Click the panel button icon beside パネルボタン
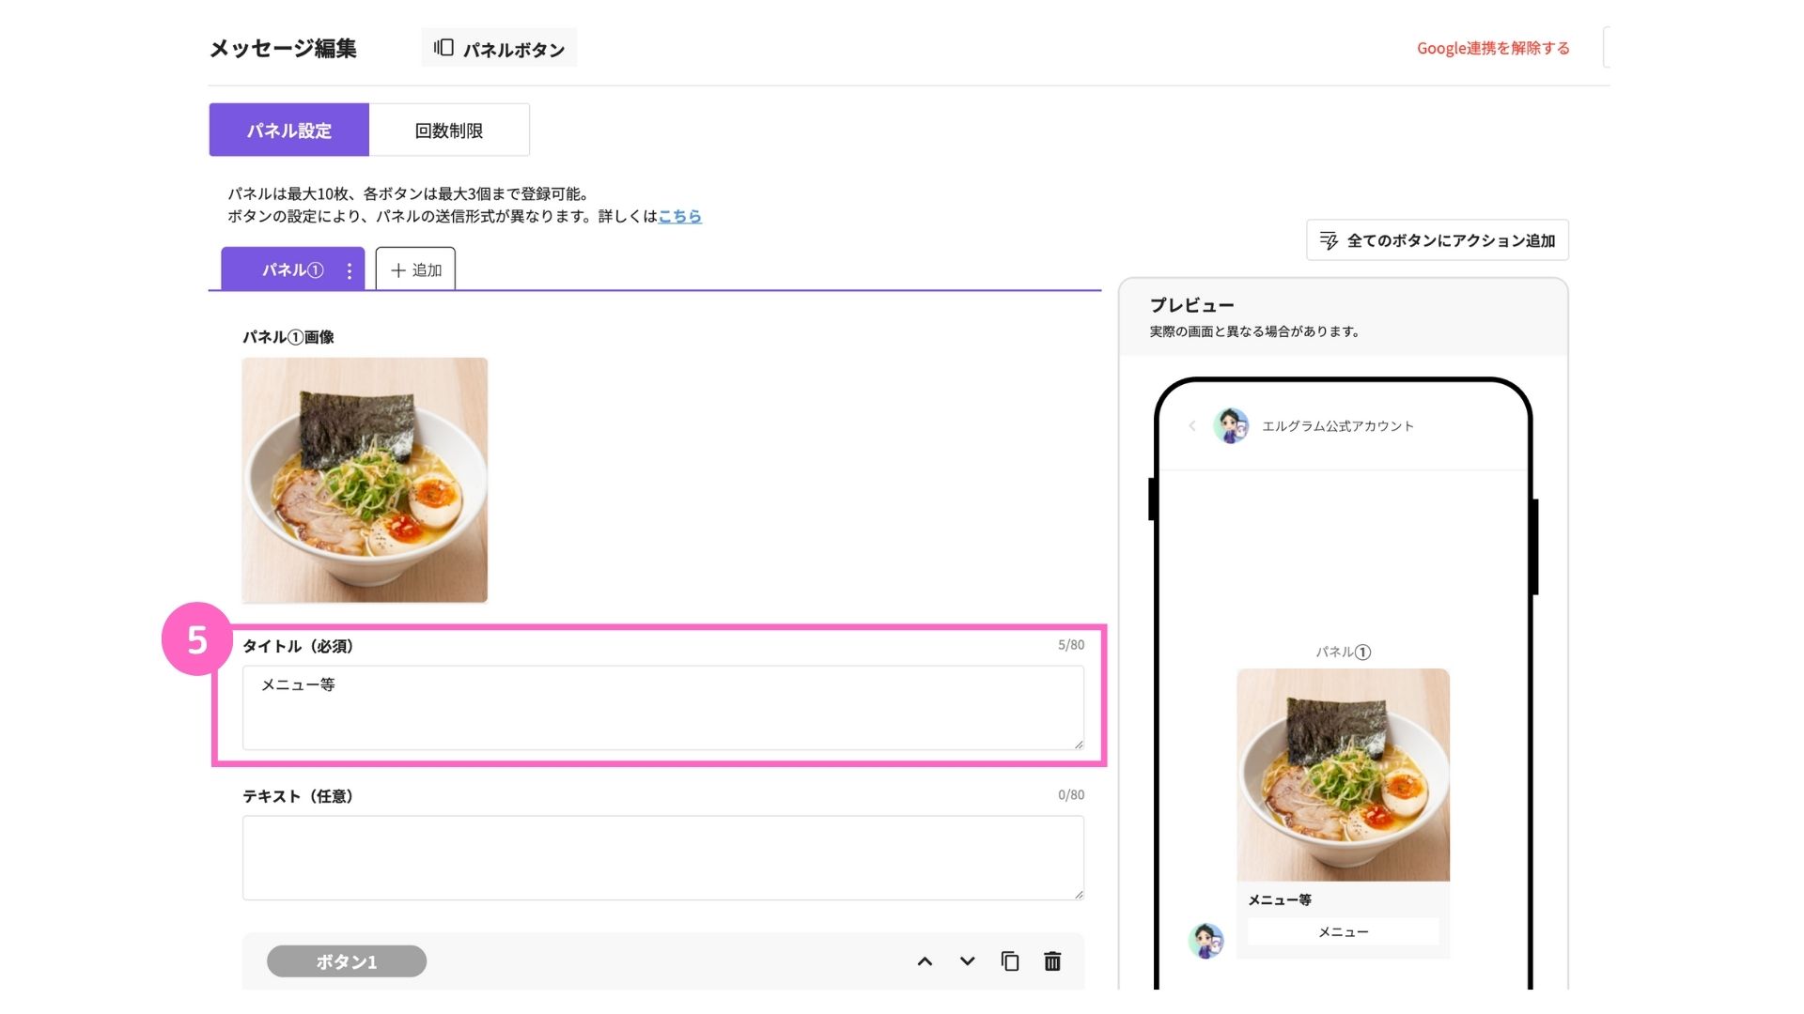 coord(443,48)
